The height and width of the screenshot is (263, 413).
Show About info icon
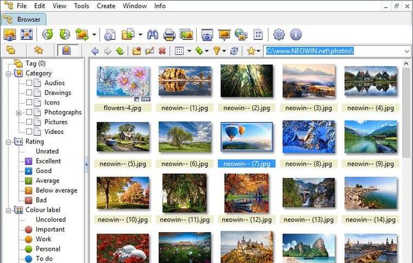[x=296, y=34]
